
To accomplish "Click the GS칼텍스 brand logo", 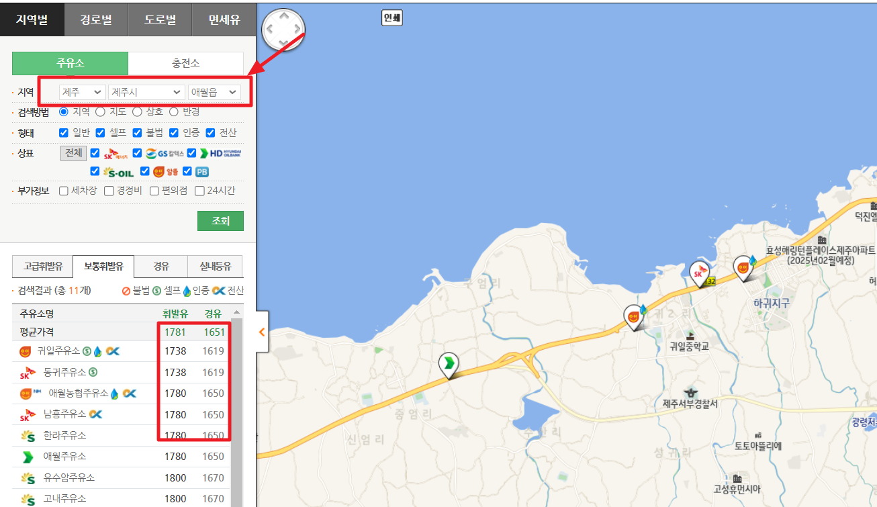I will [165, 153].
